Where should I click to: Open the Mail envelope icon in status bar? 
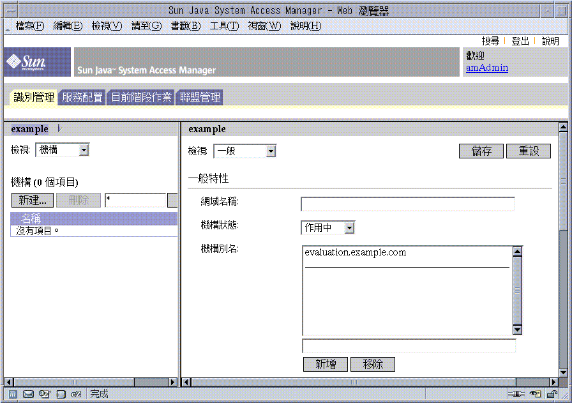click(28, 394)
